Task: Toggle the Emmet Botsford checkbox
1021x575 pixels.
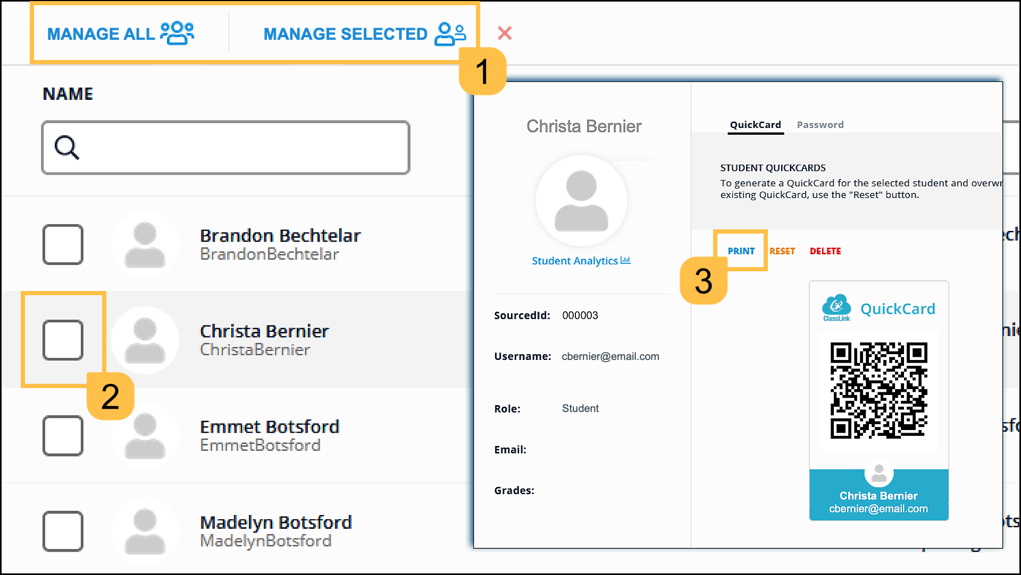Action: (x=63, y=436)
